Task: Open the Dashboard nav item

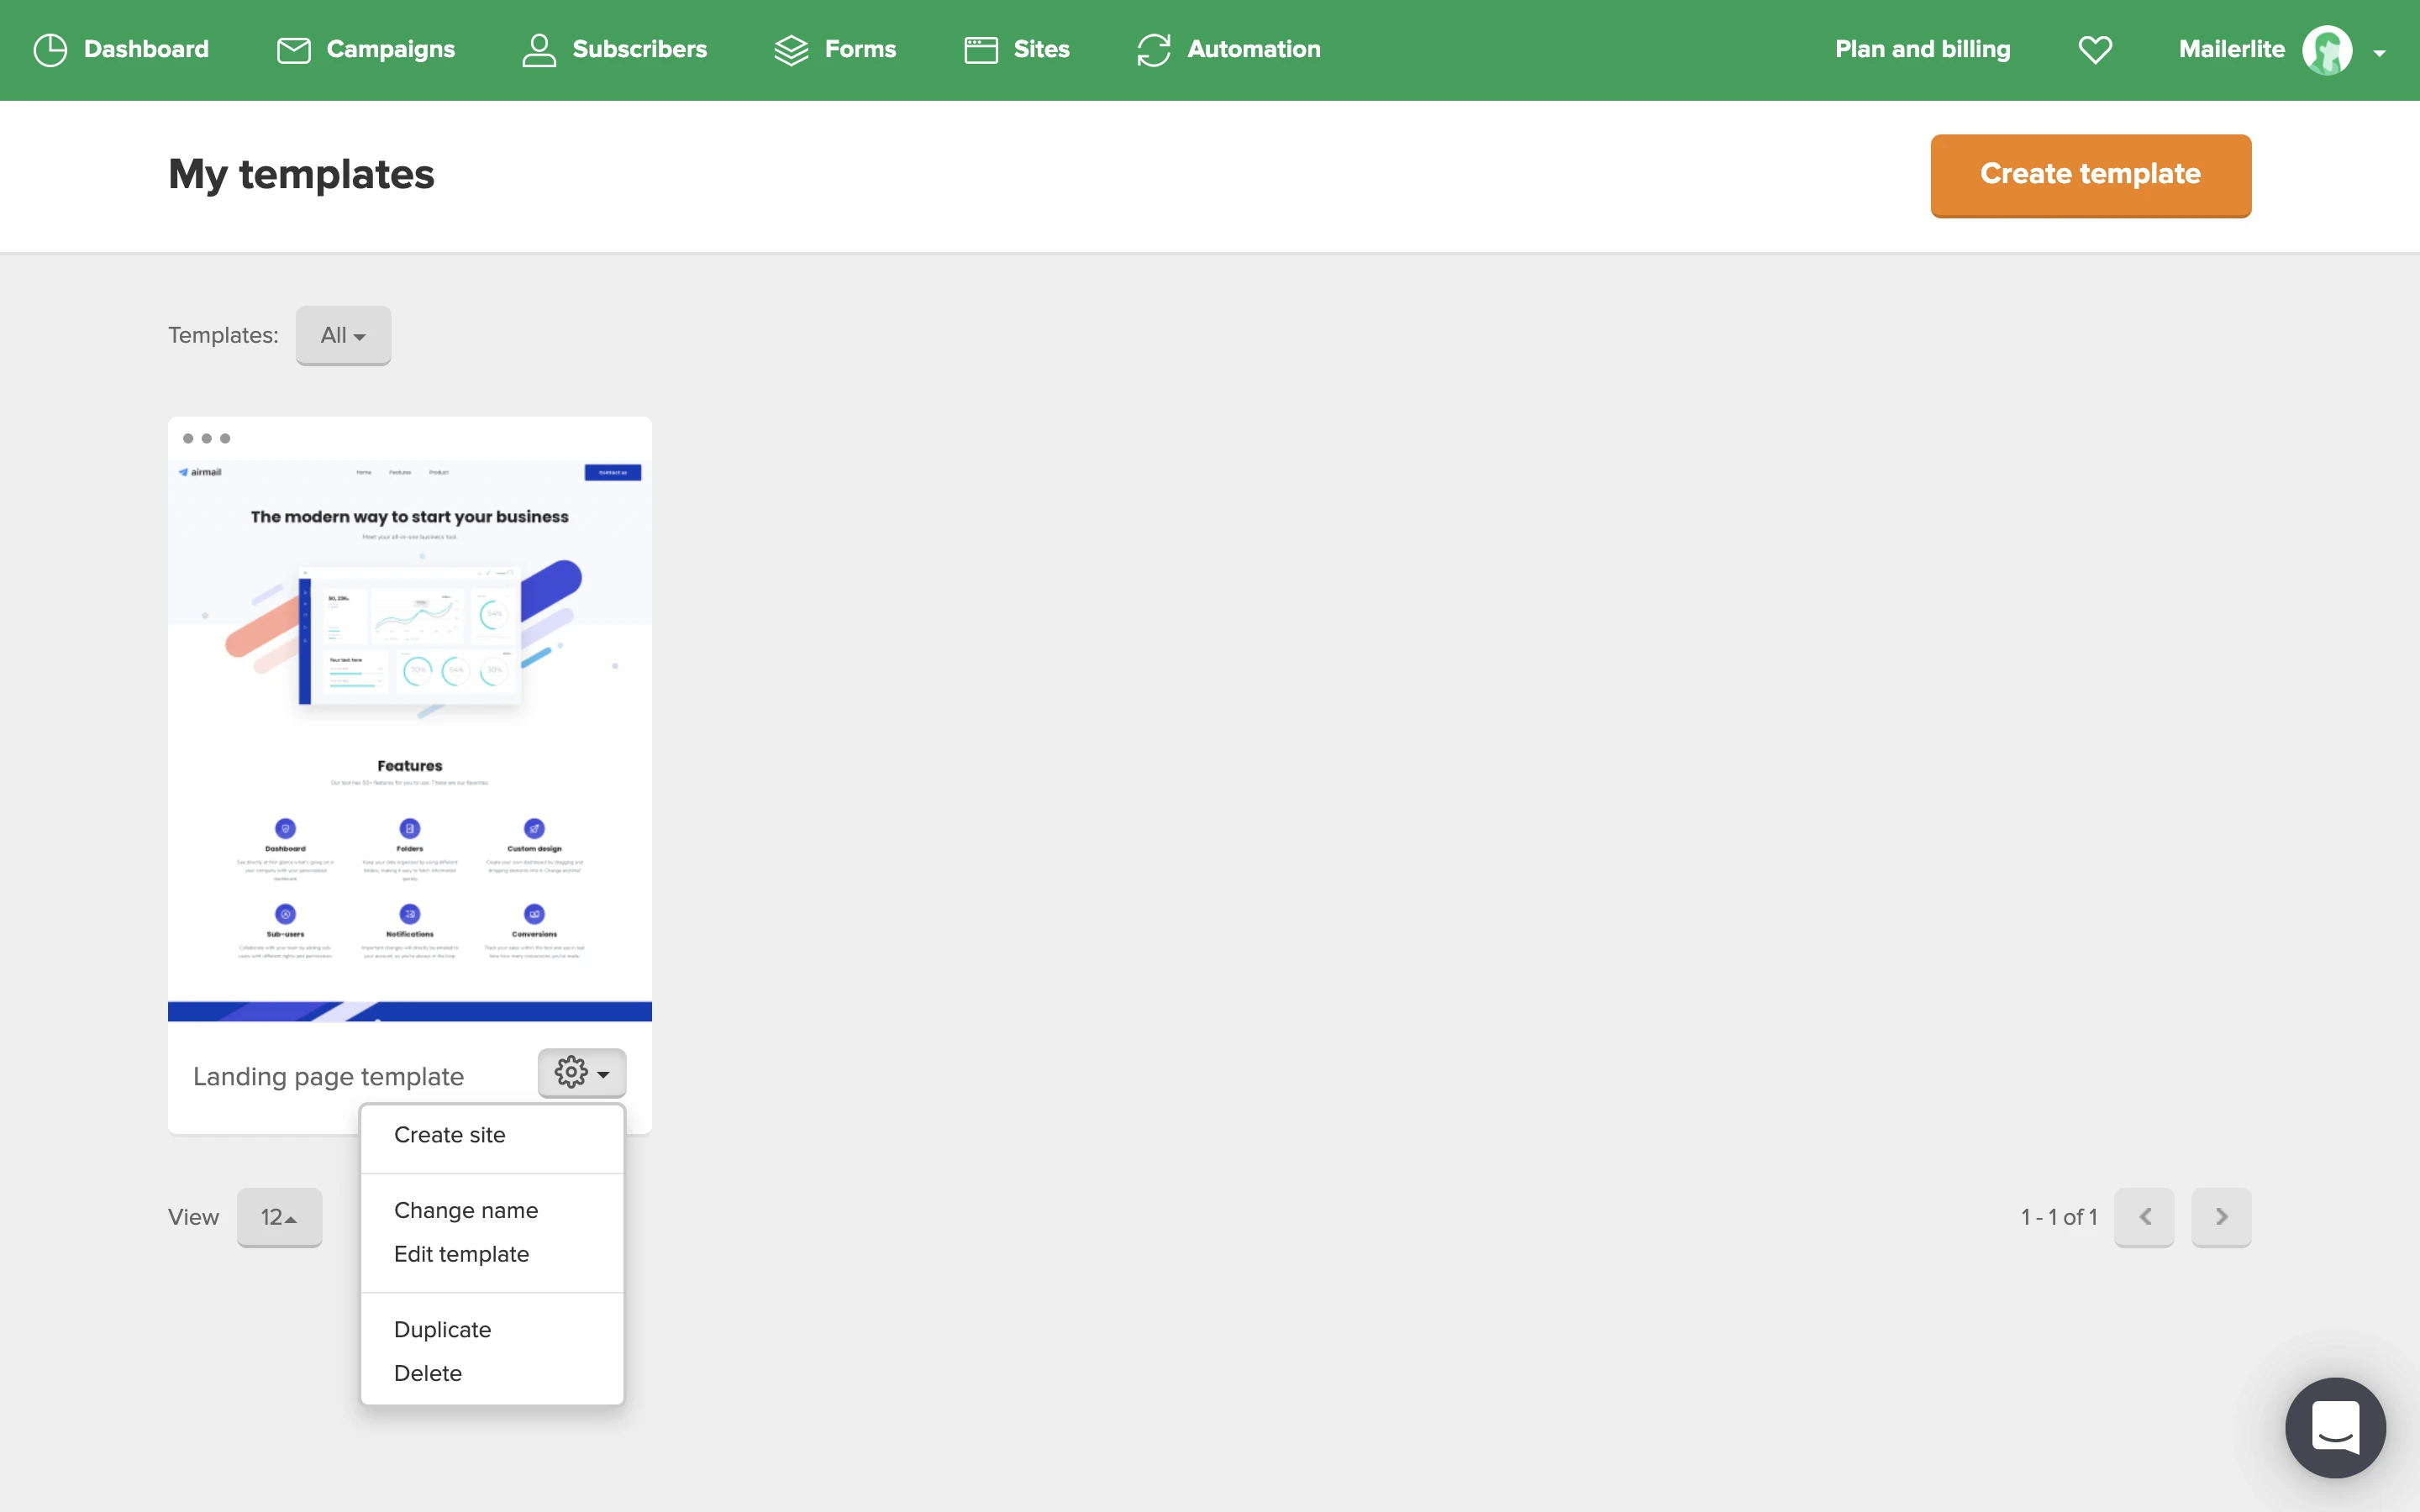Action: pyautogui.click(x=121, y=49)
